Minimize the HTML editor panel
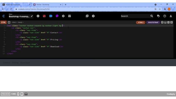Viewport: 176px width, 99px height. coord(168,22)
